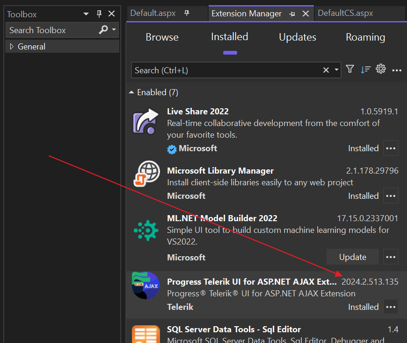Click the sort order icon beside search
The height and width of the screenshot is (343, 407).
pyautogui.click(x=365, y=69)
